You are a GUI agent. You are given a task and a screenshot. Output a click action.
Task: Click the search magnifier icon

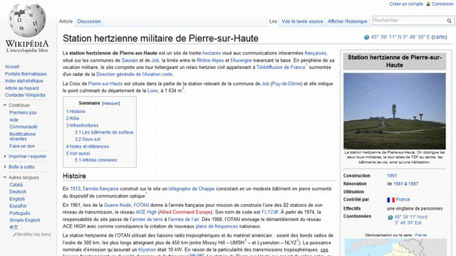tap(450, 21)
